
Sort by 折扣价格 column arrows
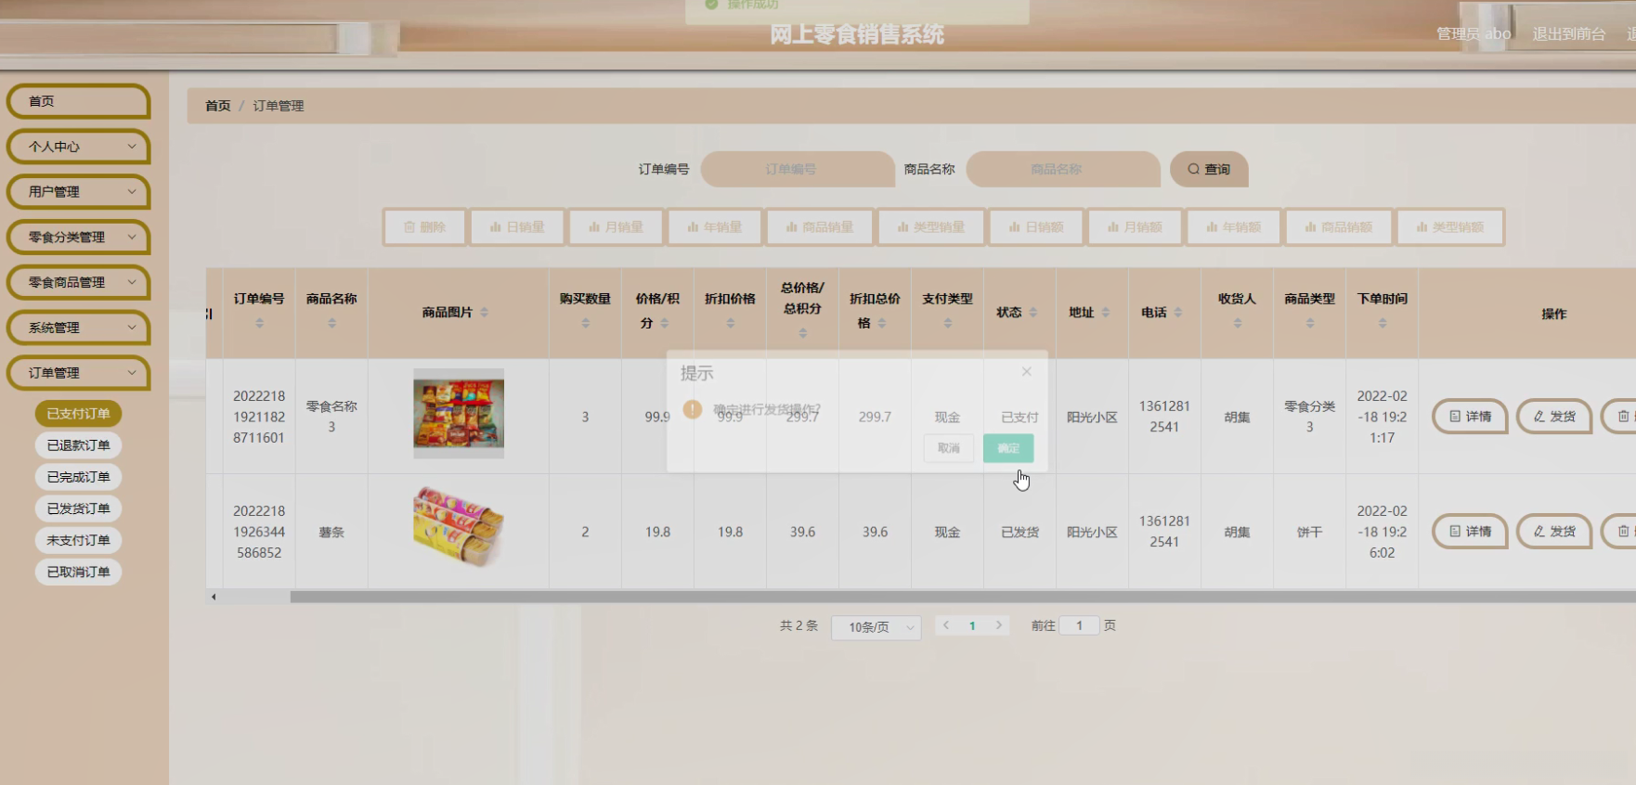pyautogui.click(x=731, y=323)
